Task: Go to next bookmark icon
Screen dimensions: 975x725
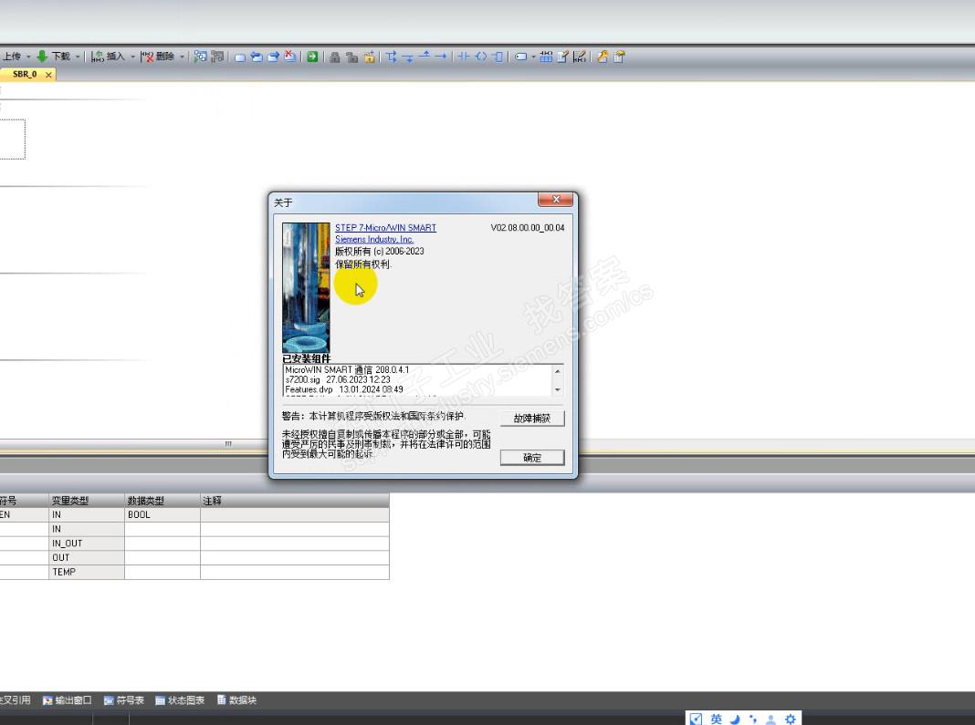Action: pyautogui.click(x=273, y=57)
